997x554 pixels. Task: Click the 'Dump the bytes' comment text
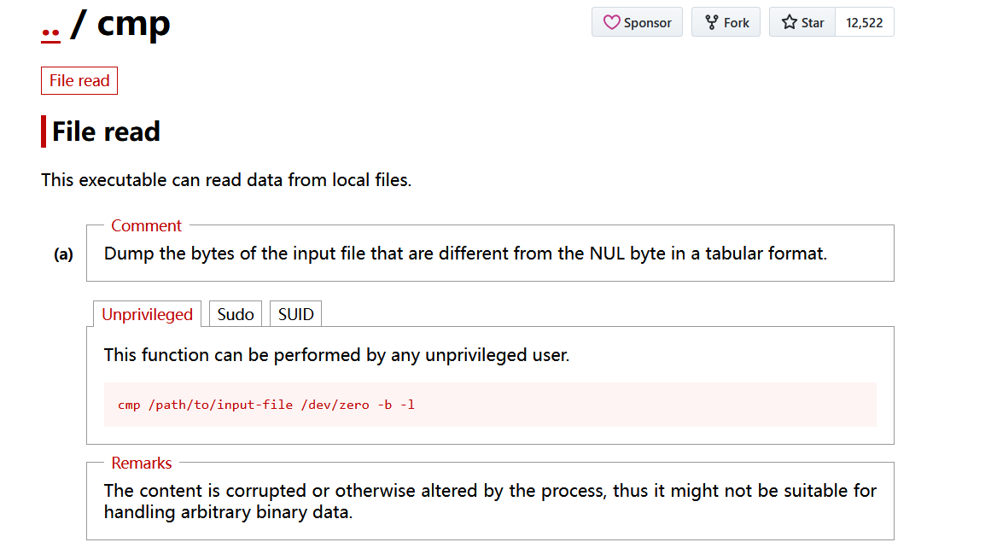(x=465, y=254)
